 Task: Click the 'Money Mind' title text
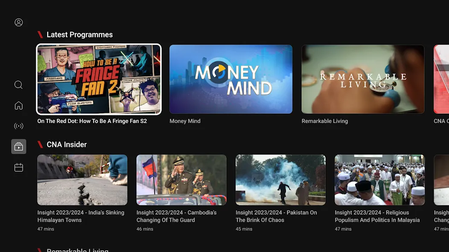click(x=185, y=121)
